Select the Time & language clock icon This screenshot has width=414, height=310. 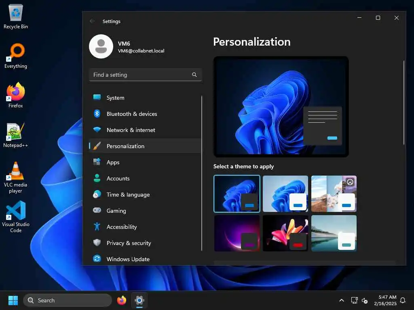click(97, 194)
